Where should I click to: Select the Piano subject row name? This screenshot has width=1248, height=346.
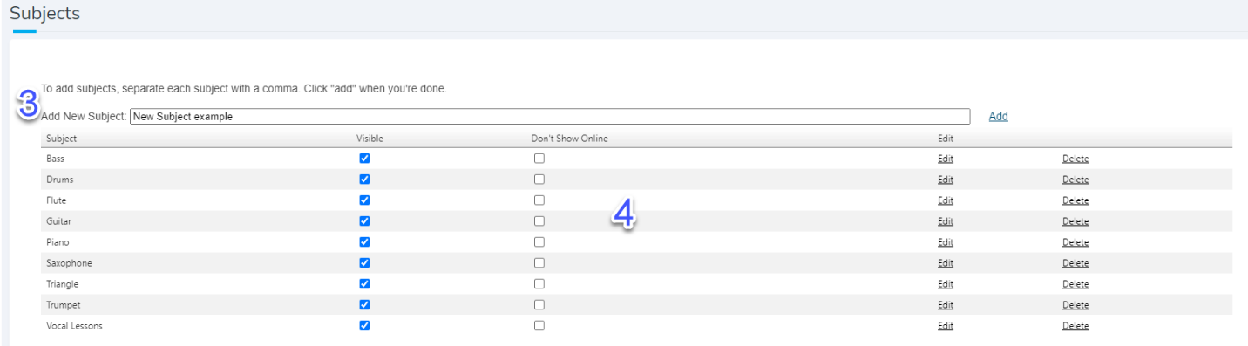[58, 242]
